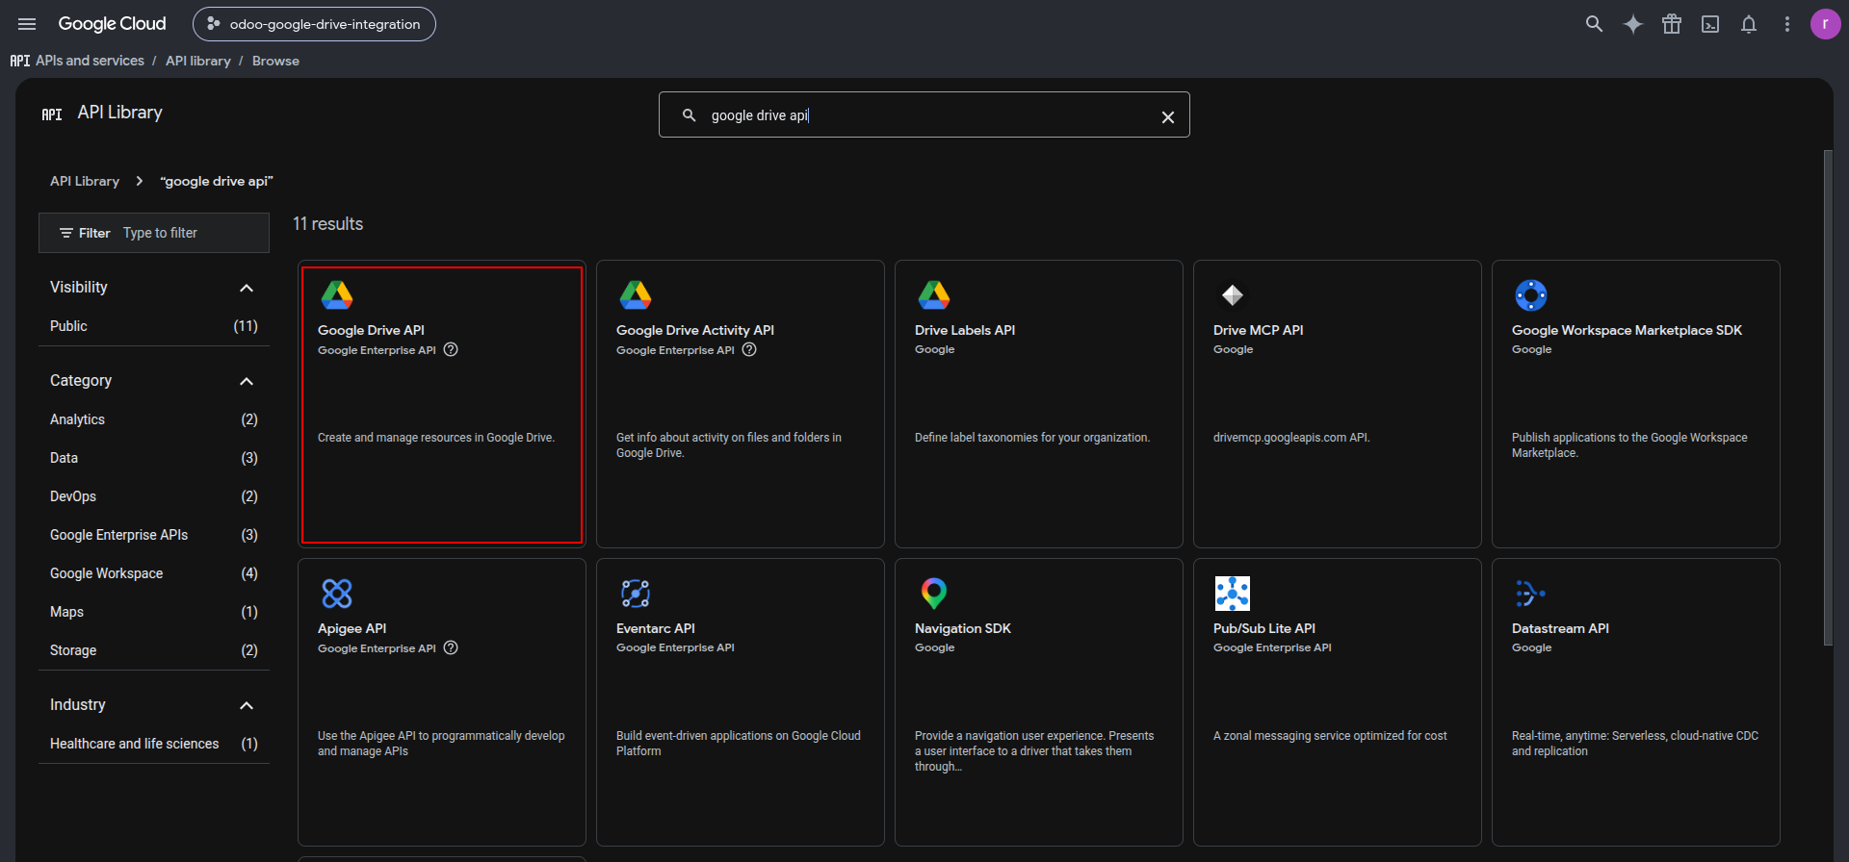The image size is (1849, 862).
Task: Filter by Google Enterprise APIs category
Action: tap(154, 535)
